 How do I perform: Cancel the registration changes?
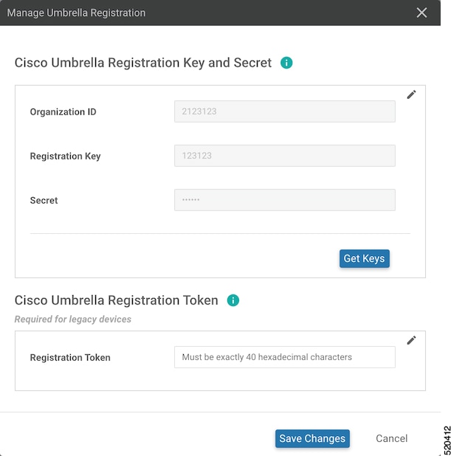click(x=391, y=438)
